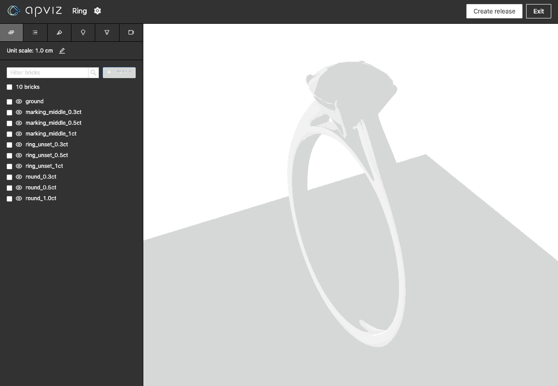Click the Exit button
Screen dimensions: 558x386
click(x=538, y=11)
